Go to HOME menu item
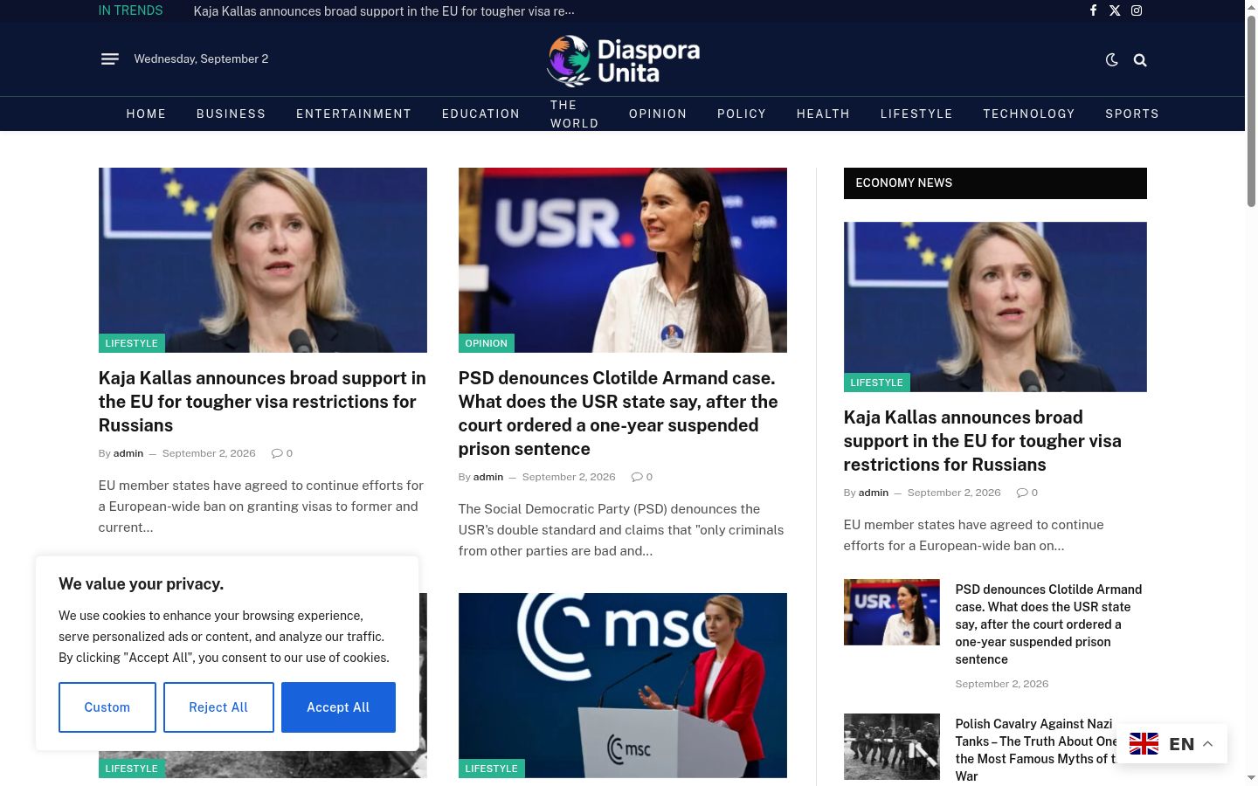 (146, 114)
